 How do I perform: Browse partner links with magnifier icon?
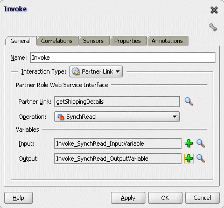pyautogui.click(x=189, y=102)
